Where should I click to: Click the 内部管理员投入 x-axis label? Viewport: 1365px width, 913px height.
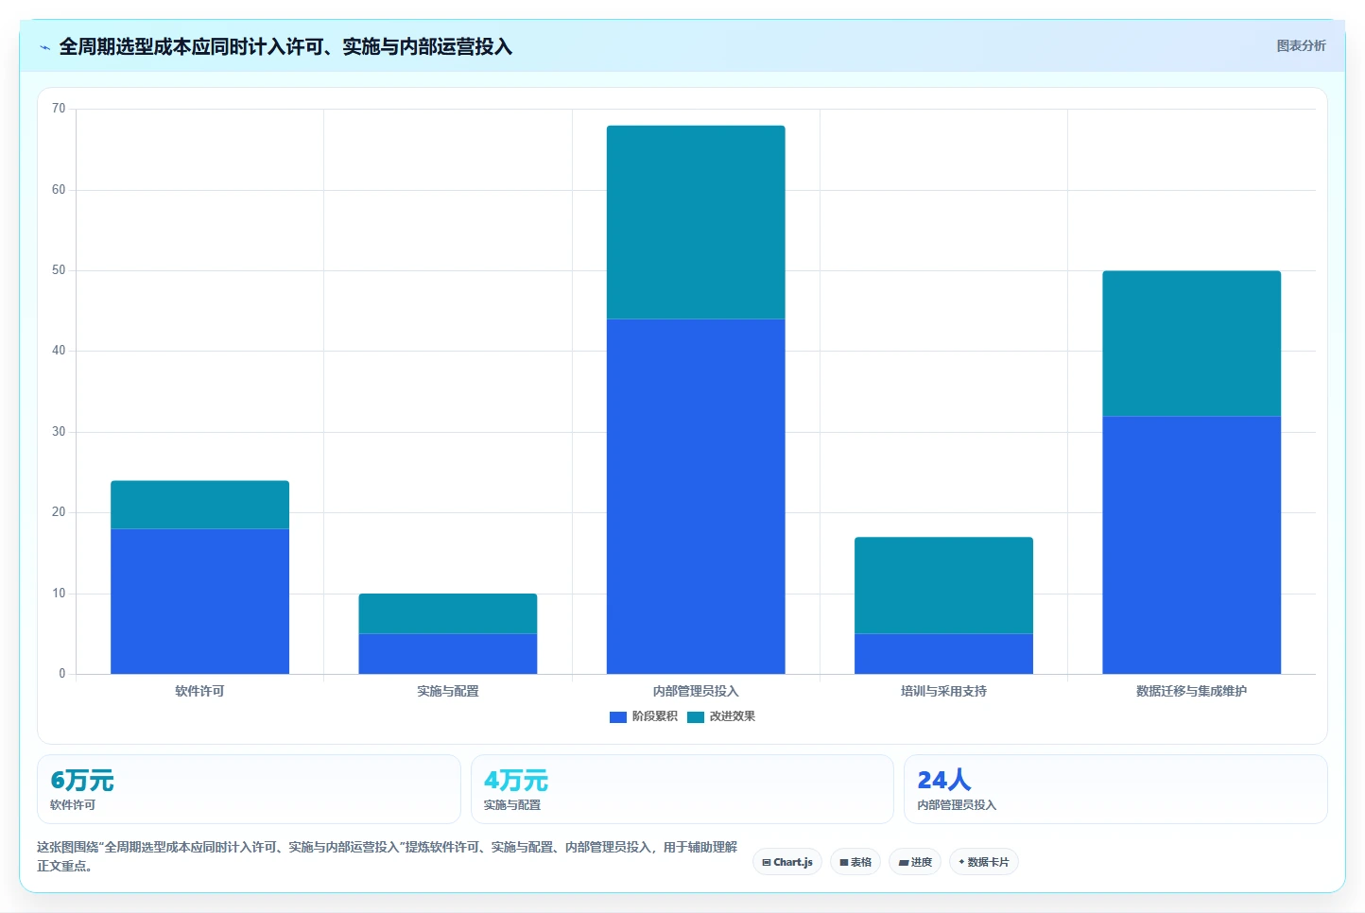coord(696,692)
